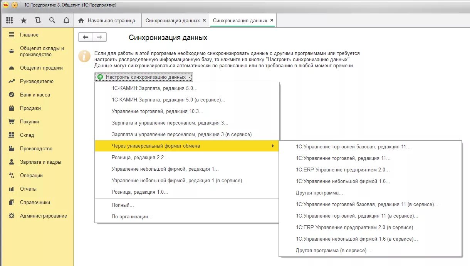The width and height of the screenshot is (470, 266).
Task: Click the Покупки shopping cart icon
Action: (x=12, y=121)
